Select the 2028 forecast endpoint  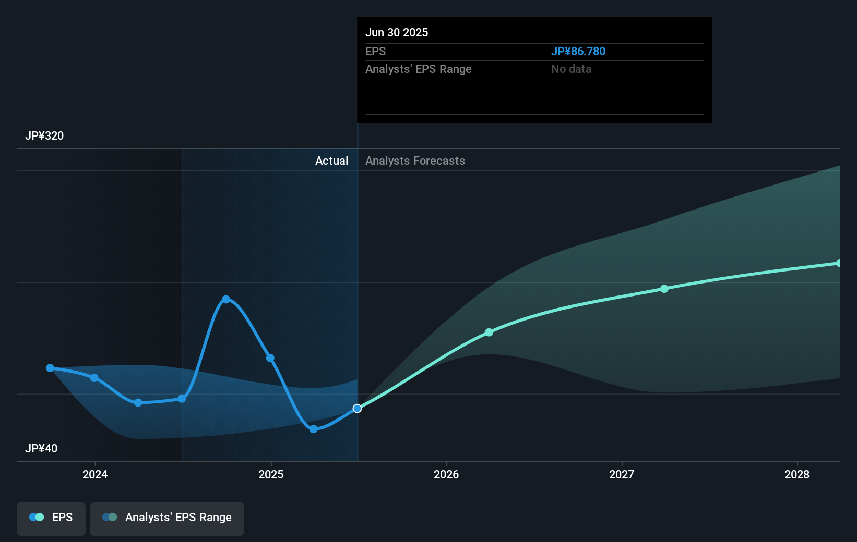839,263
